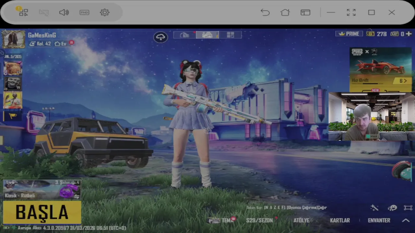The width and height of the screenshot is (415, 233).
Task: Click the WiFi signal status icon
Action: [x=13, y=228]
